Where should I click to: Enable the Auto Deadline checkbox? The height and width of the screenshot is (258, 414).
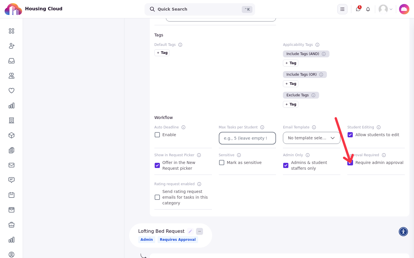point(157,135)
